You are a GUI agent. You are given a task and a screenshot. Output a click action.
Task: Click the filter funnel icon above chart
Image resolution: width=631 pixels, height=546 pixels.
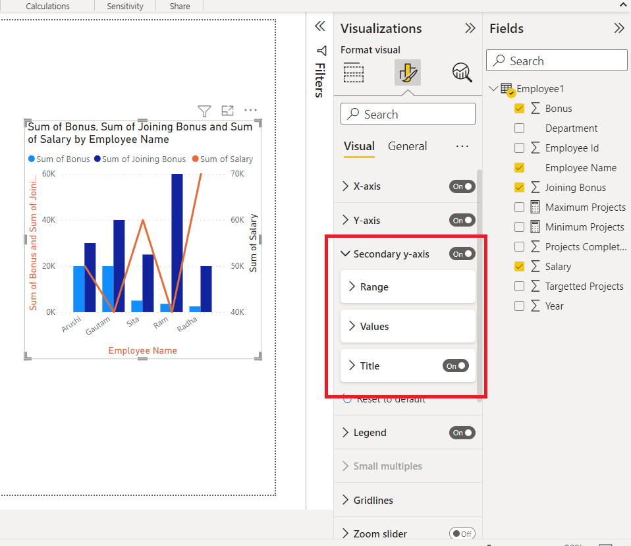click(204, 111)
